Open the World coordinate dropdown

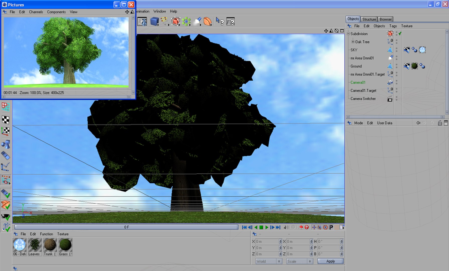(x=269, y=261)
